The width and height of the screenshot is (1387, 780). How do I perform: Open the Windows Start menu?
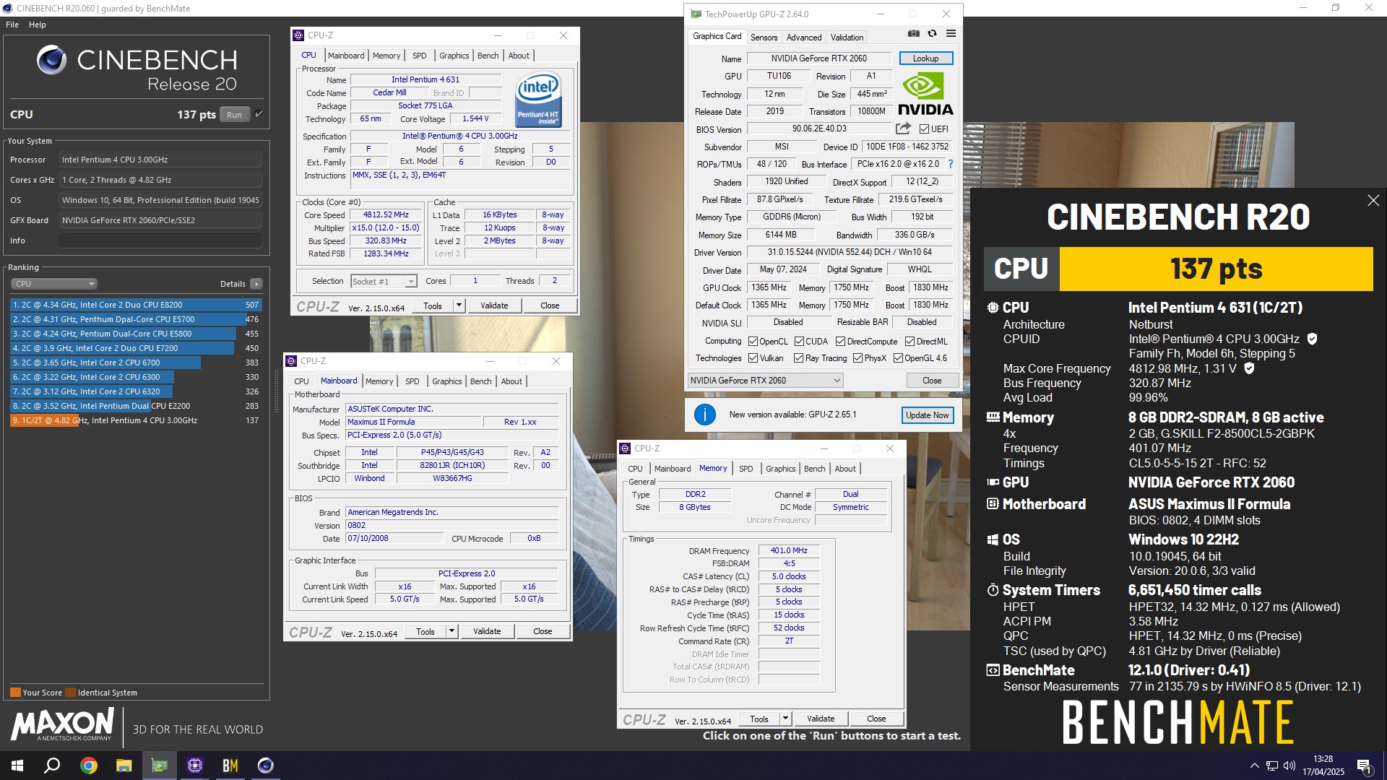[17, 766]
